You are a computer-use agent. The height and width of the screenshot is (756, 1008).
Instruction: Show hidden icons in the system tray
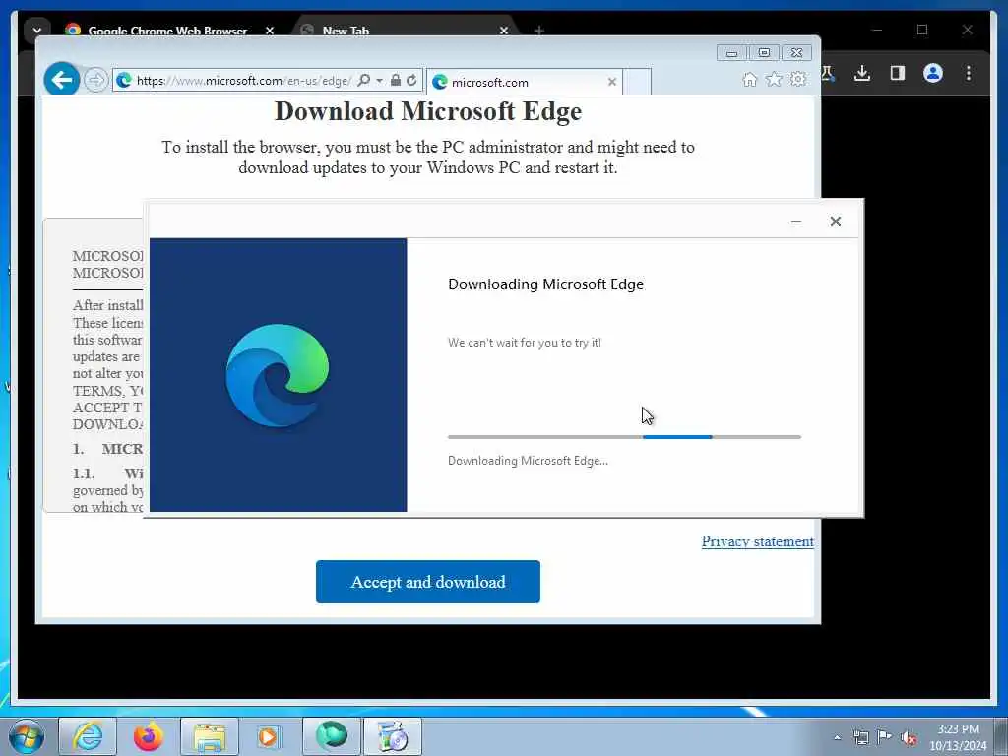(x=837, y=738)
